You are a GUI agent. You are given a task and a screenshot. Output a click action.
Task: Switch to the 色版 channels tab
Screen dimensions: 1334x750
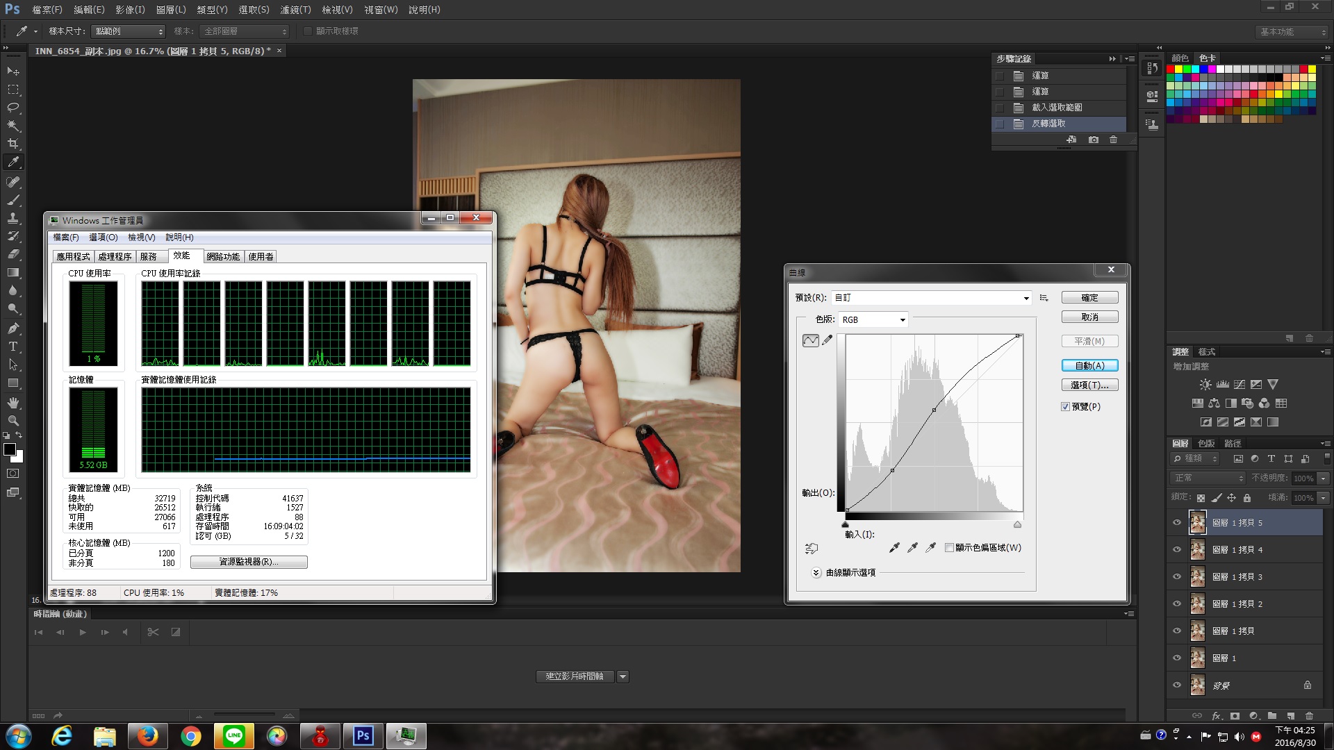click(1206, 444)
